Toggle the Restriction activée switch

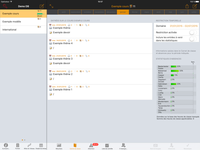click(193, 32)
